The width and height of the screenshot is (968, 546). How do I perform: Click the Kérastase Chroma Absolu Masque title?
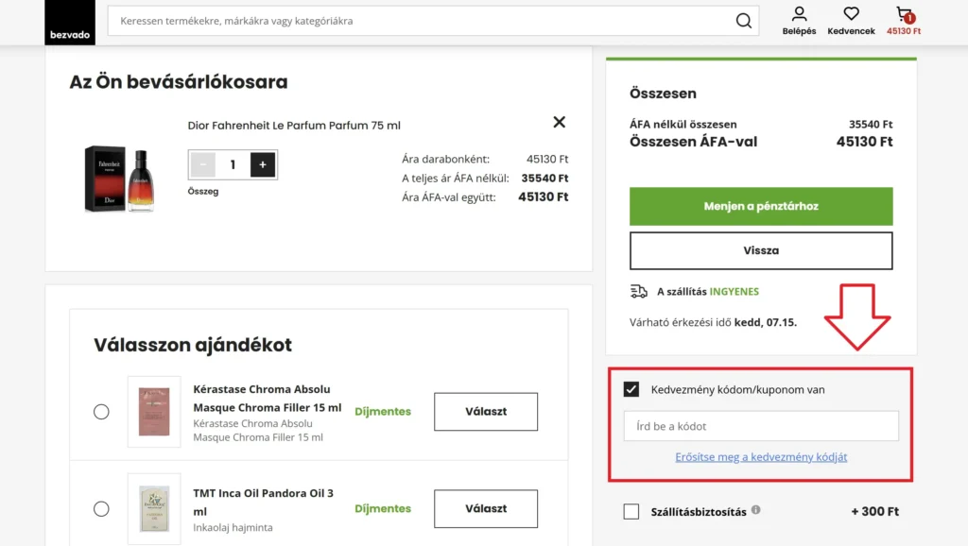tap(268, 399)
